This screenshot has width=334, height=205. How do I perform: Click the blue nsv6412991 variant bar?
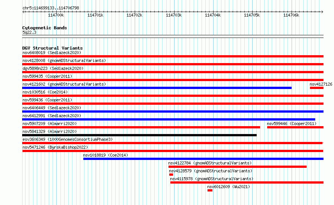click(169, 119)
